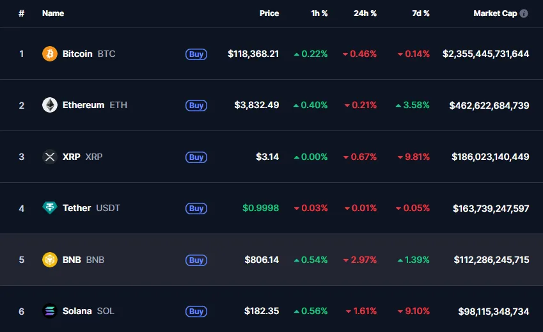Sort by the 24h % column header
The width and height of the screenshot is (543, 332).
coord(365,13)
